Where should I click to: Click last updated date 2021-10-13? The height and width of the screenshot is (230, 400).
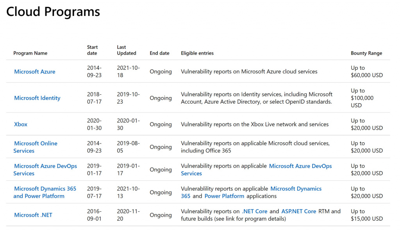tap(128, 192)
